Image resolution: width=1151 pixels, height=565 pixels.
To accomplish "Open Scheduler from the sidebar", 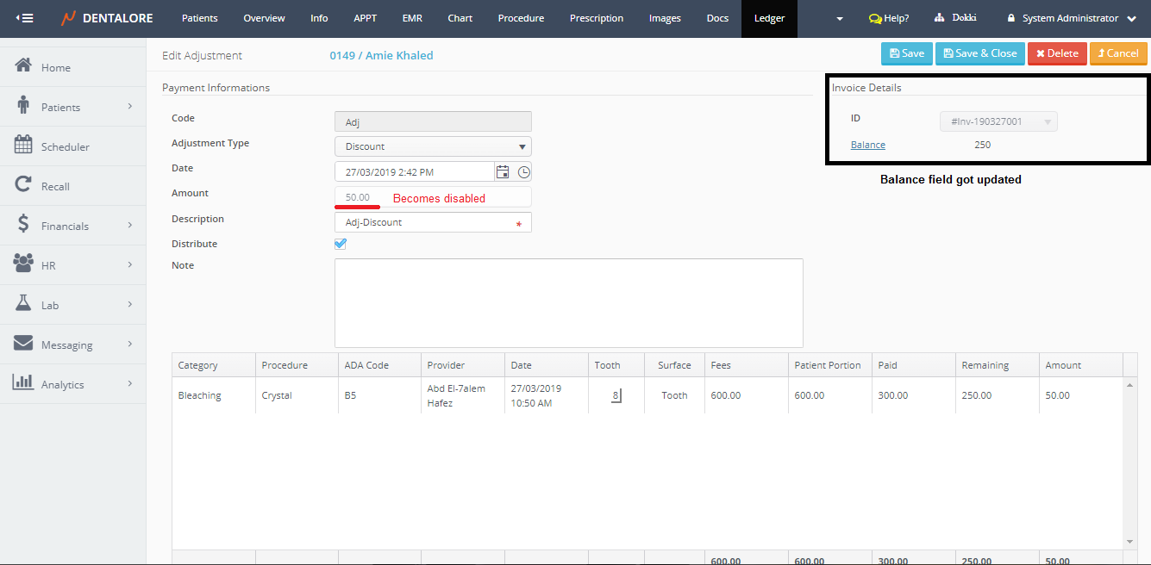I will click(x=65, y=146).
